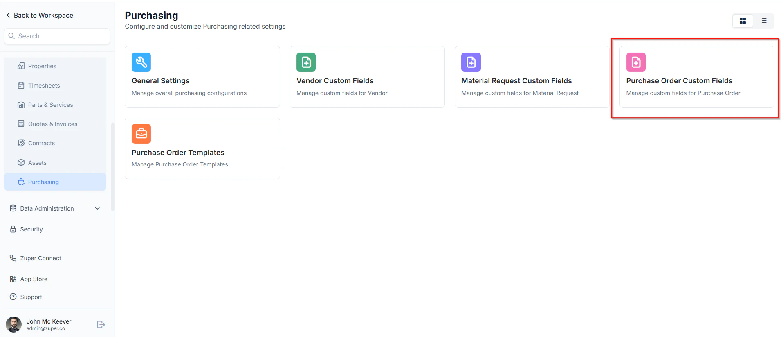Click 'Manage custom fields for Vendor' text
Image resolution: width=781 pixels, height=337 pixels.
[342, 93]
